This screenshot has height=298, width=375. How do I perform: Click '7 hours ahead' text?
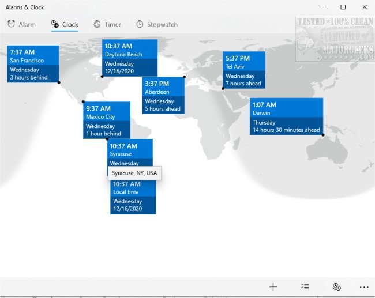click(243, 84)
